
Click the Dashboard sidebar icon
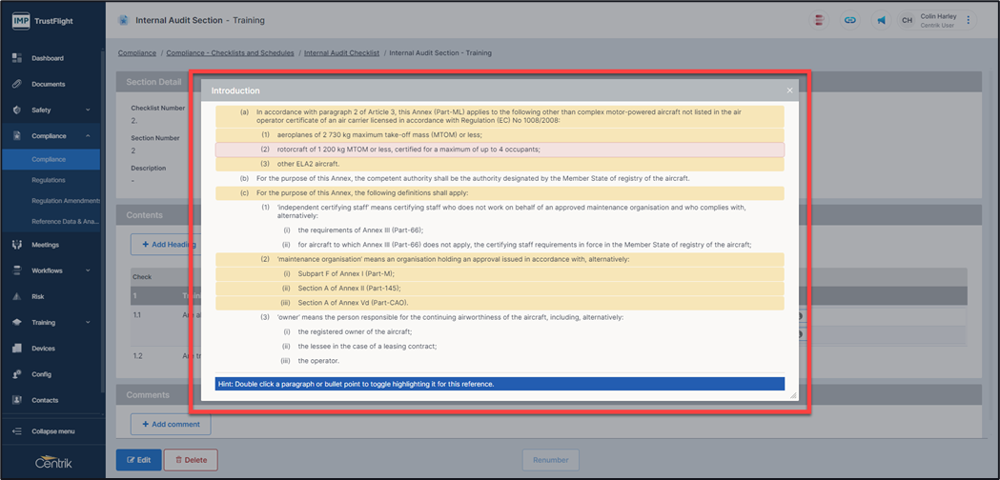[x=17, y=59]
